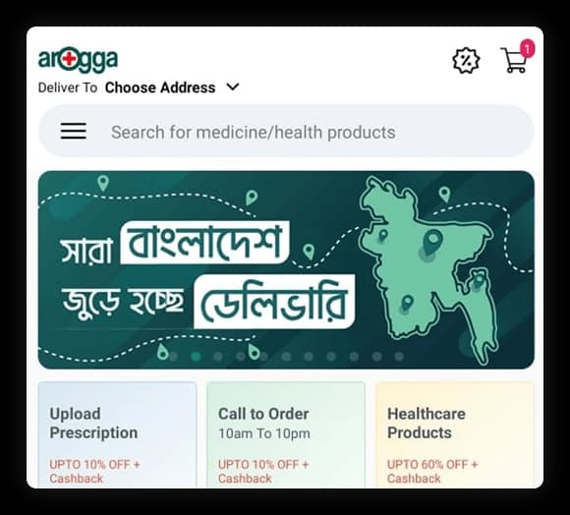Jump to the last carousel dot
Viewport: 570px width, 515px height.
coord(399,356)
